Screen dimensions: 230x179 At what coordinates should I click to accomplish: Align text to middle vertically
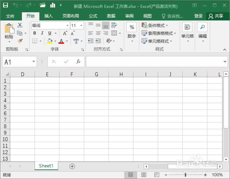pos(98,25)
